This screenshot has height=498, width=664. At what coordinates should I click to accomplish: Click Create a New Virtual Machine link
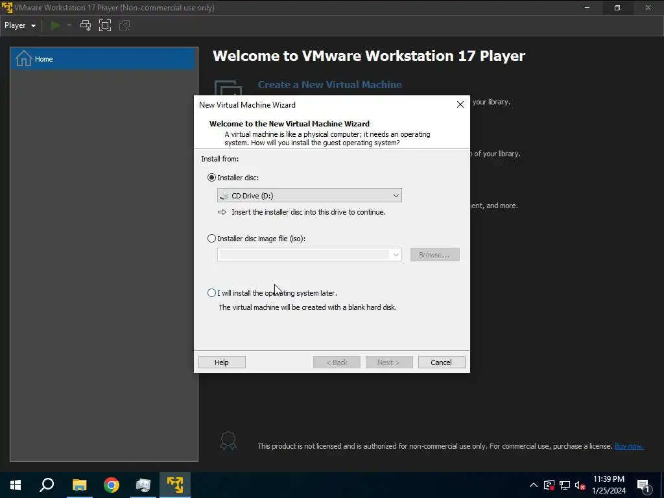[330, 85]
